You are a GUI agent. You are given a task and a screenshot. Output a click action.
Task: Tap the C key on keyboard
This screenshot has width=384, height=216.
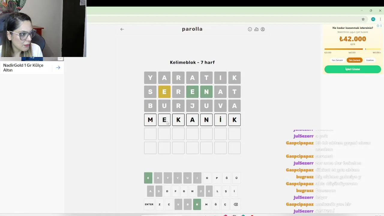point(169,204)
